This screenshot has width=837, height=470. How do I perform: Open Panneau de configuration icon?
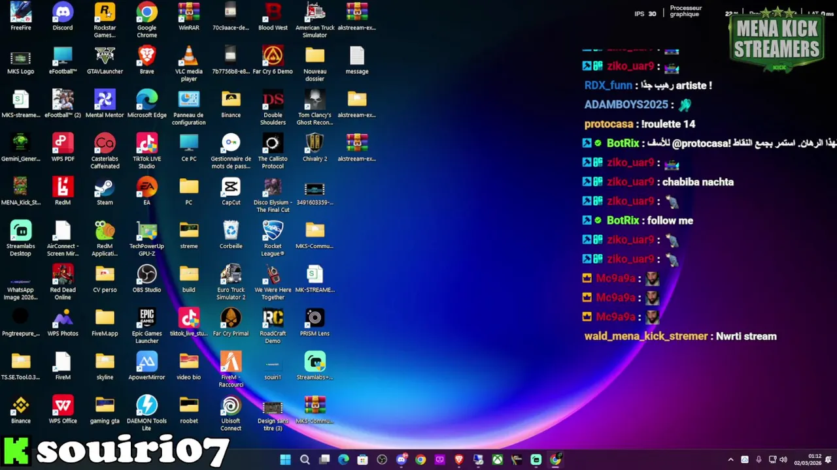[x=189, y=107]
